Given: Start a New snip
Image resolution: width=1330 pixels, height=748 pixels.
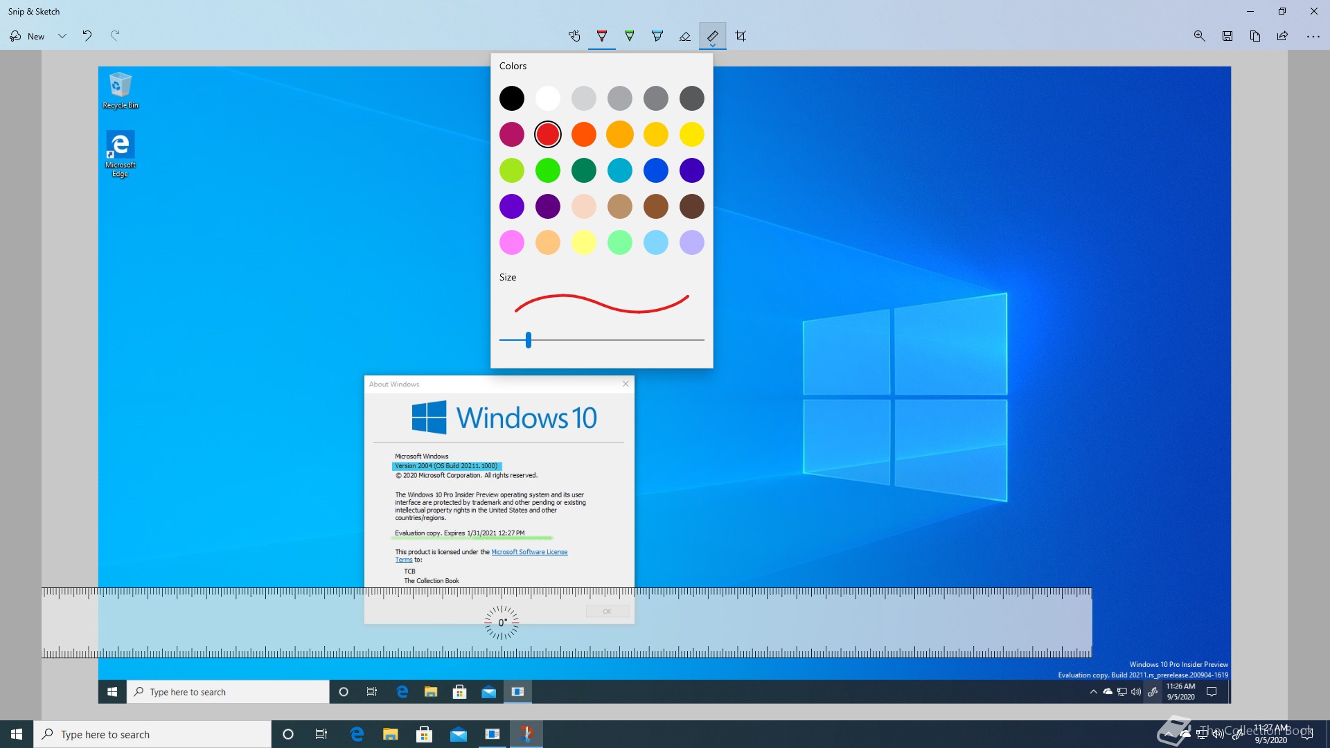Looking at the screenshot, I should 27,36.
